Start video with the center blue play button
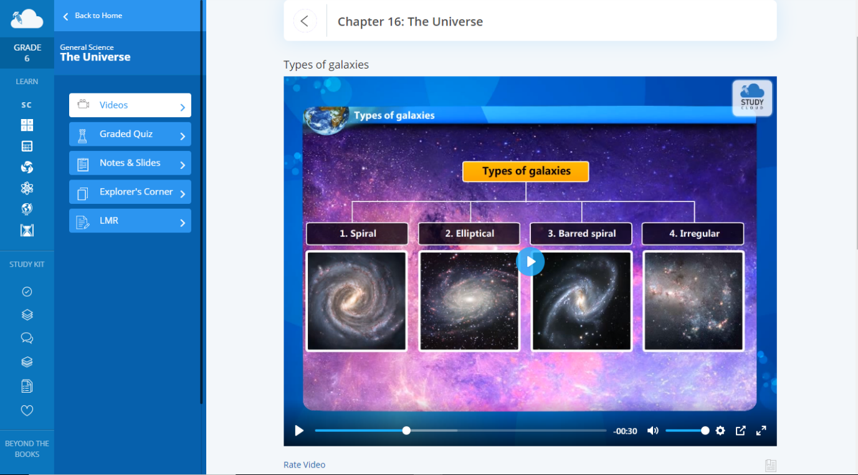858x475 pixels. [x=530, y=262]
